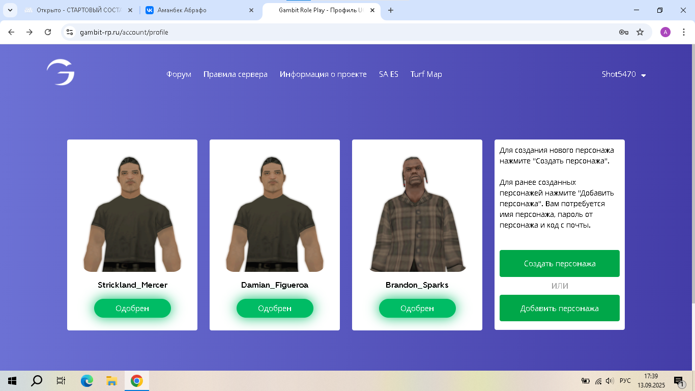The image size is (695, 391).
Task: Select Strickland_Mercer character portrait
Action: click(132, 214)
